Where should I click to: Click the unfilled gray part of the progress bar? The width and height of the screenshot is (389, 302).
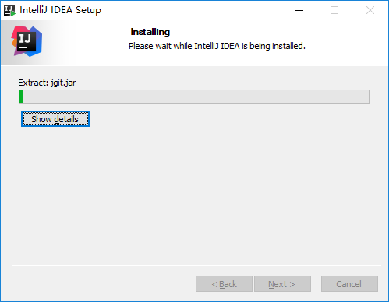pos(196,97)
